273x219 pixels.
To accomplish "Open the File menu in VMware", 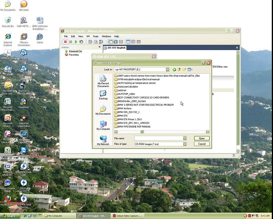I will [66, 36].
